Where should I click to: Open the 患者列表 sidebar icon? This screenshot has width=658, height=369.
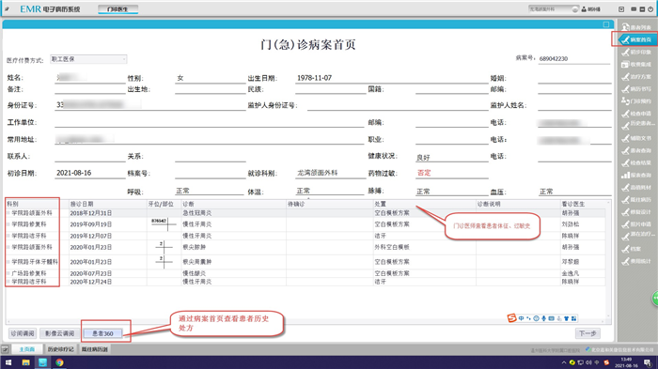pos(636,27)
